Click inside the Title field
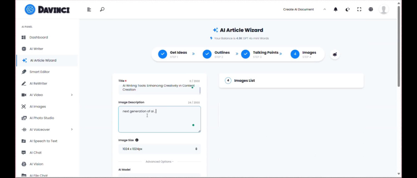Screen dimensions: 417x178 pyautogui.click(x=159, y=90)
